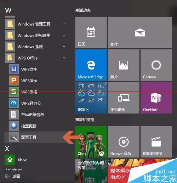Screen dimensions: 177x183
Task: Open the 电影和电视 tile
Action: pos(156,142)
